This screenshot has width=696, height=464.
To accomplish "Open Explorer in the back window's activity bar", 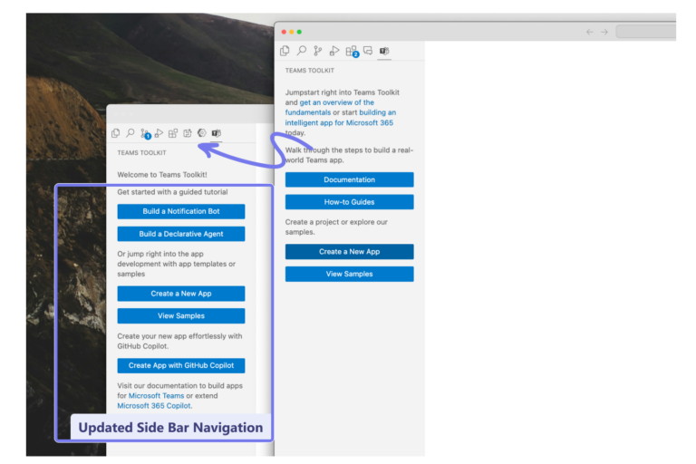I will (x=116, y=133).
